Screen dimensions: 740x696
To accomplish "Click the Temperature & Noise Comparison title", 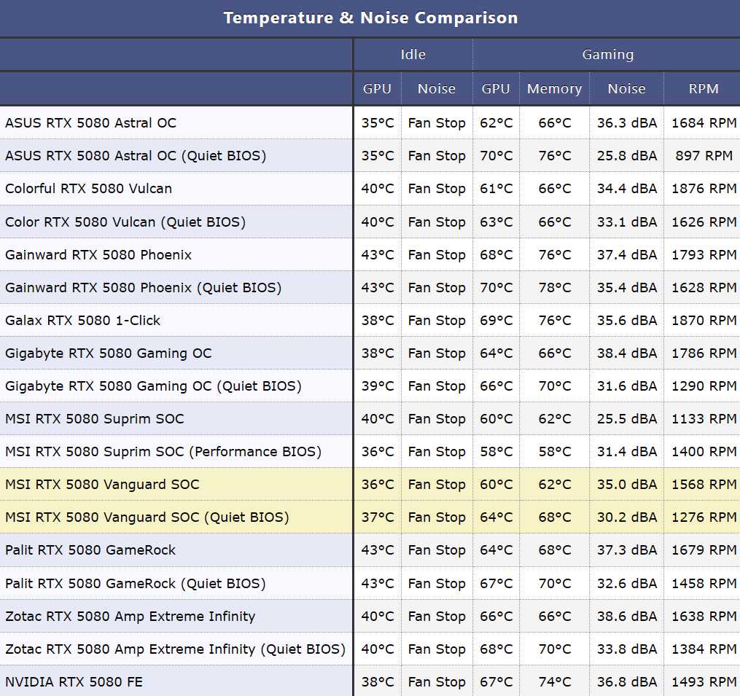I will [370, 17].
